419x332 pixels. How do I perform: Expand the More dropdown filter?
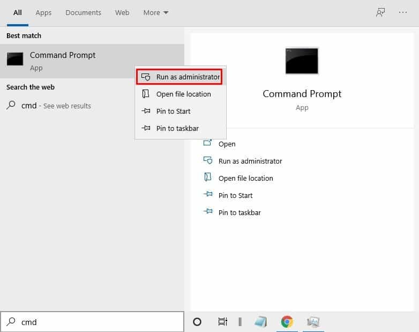click(155, 12)
